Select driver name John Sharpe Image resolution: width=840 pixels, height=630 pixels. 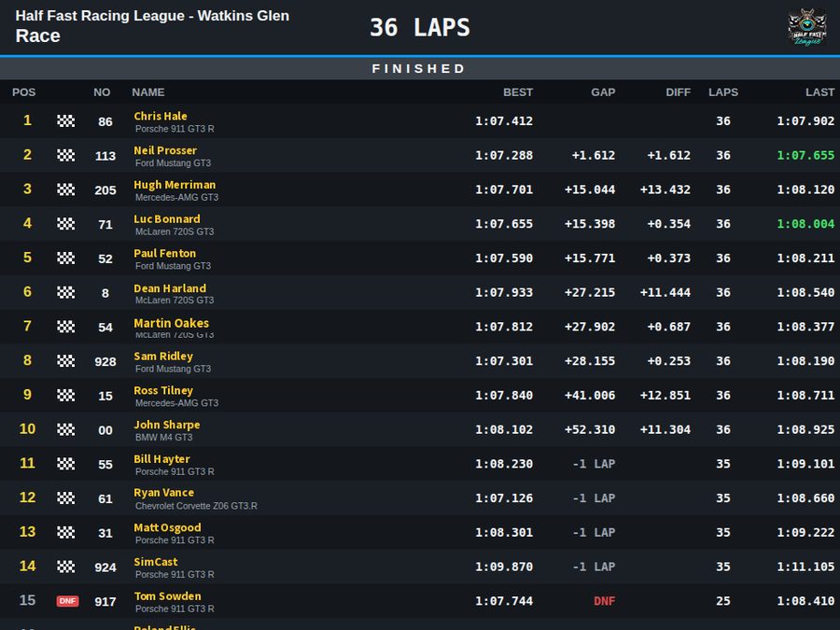(x=167, y=425)
